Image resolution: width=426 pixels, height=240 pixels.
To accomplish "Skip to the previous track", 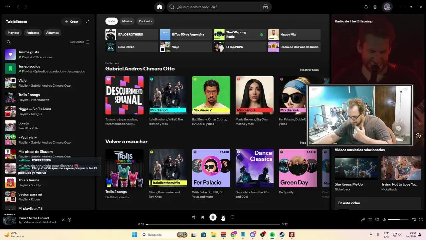I will point(202,217).
